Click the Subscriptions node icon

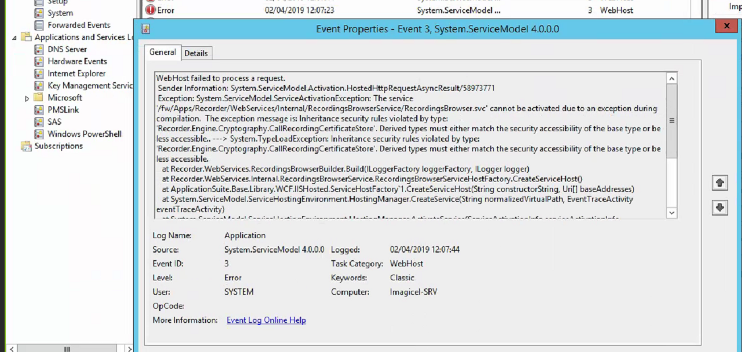pyautogui.click(x=26, y=146)
